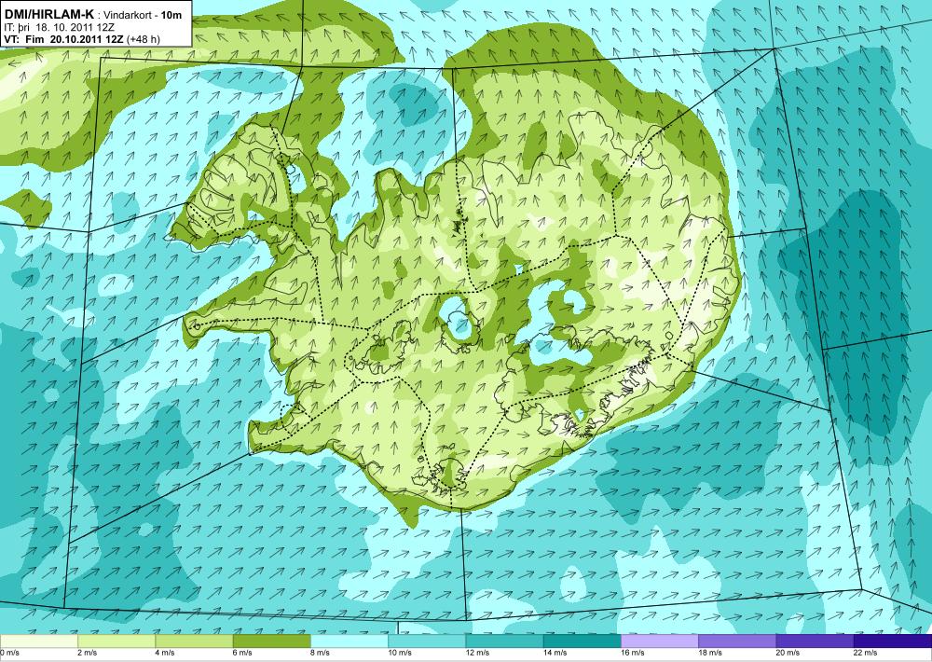This screenshot has width=932, height=662.
Task: Click the '2 m/s' legend label
Action: (x=88, y=653)
